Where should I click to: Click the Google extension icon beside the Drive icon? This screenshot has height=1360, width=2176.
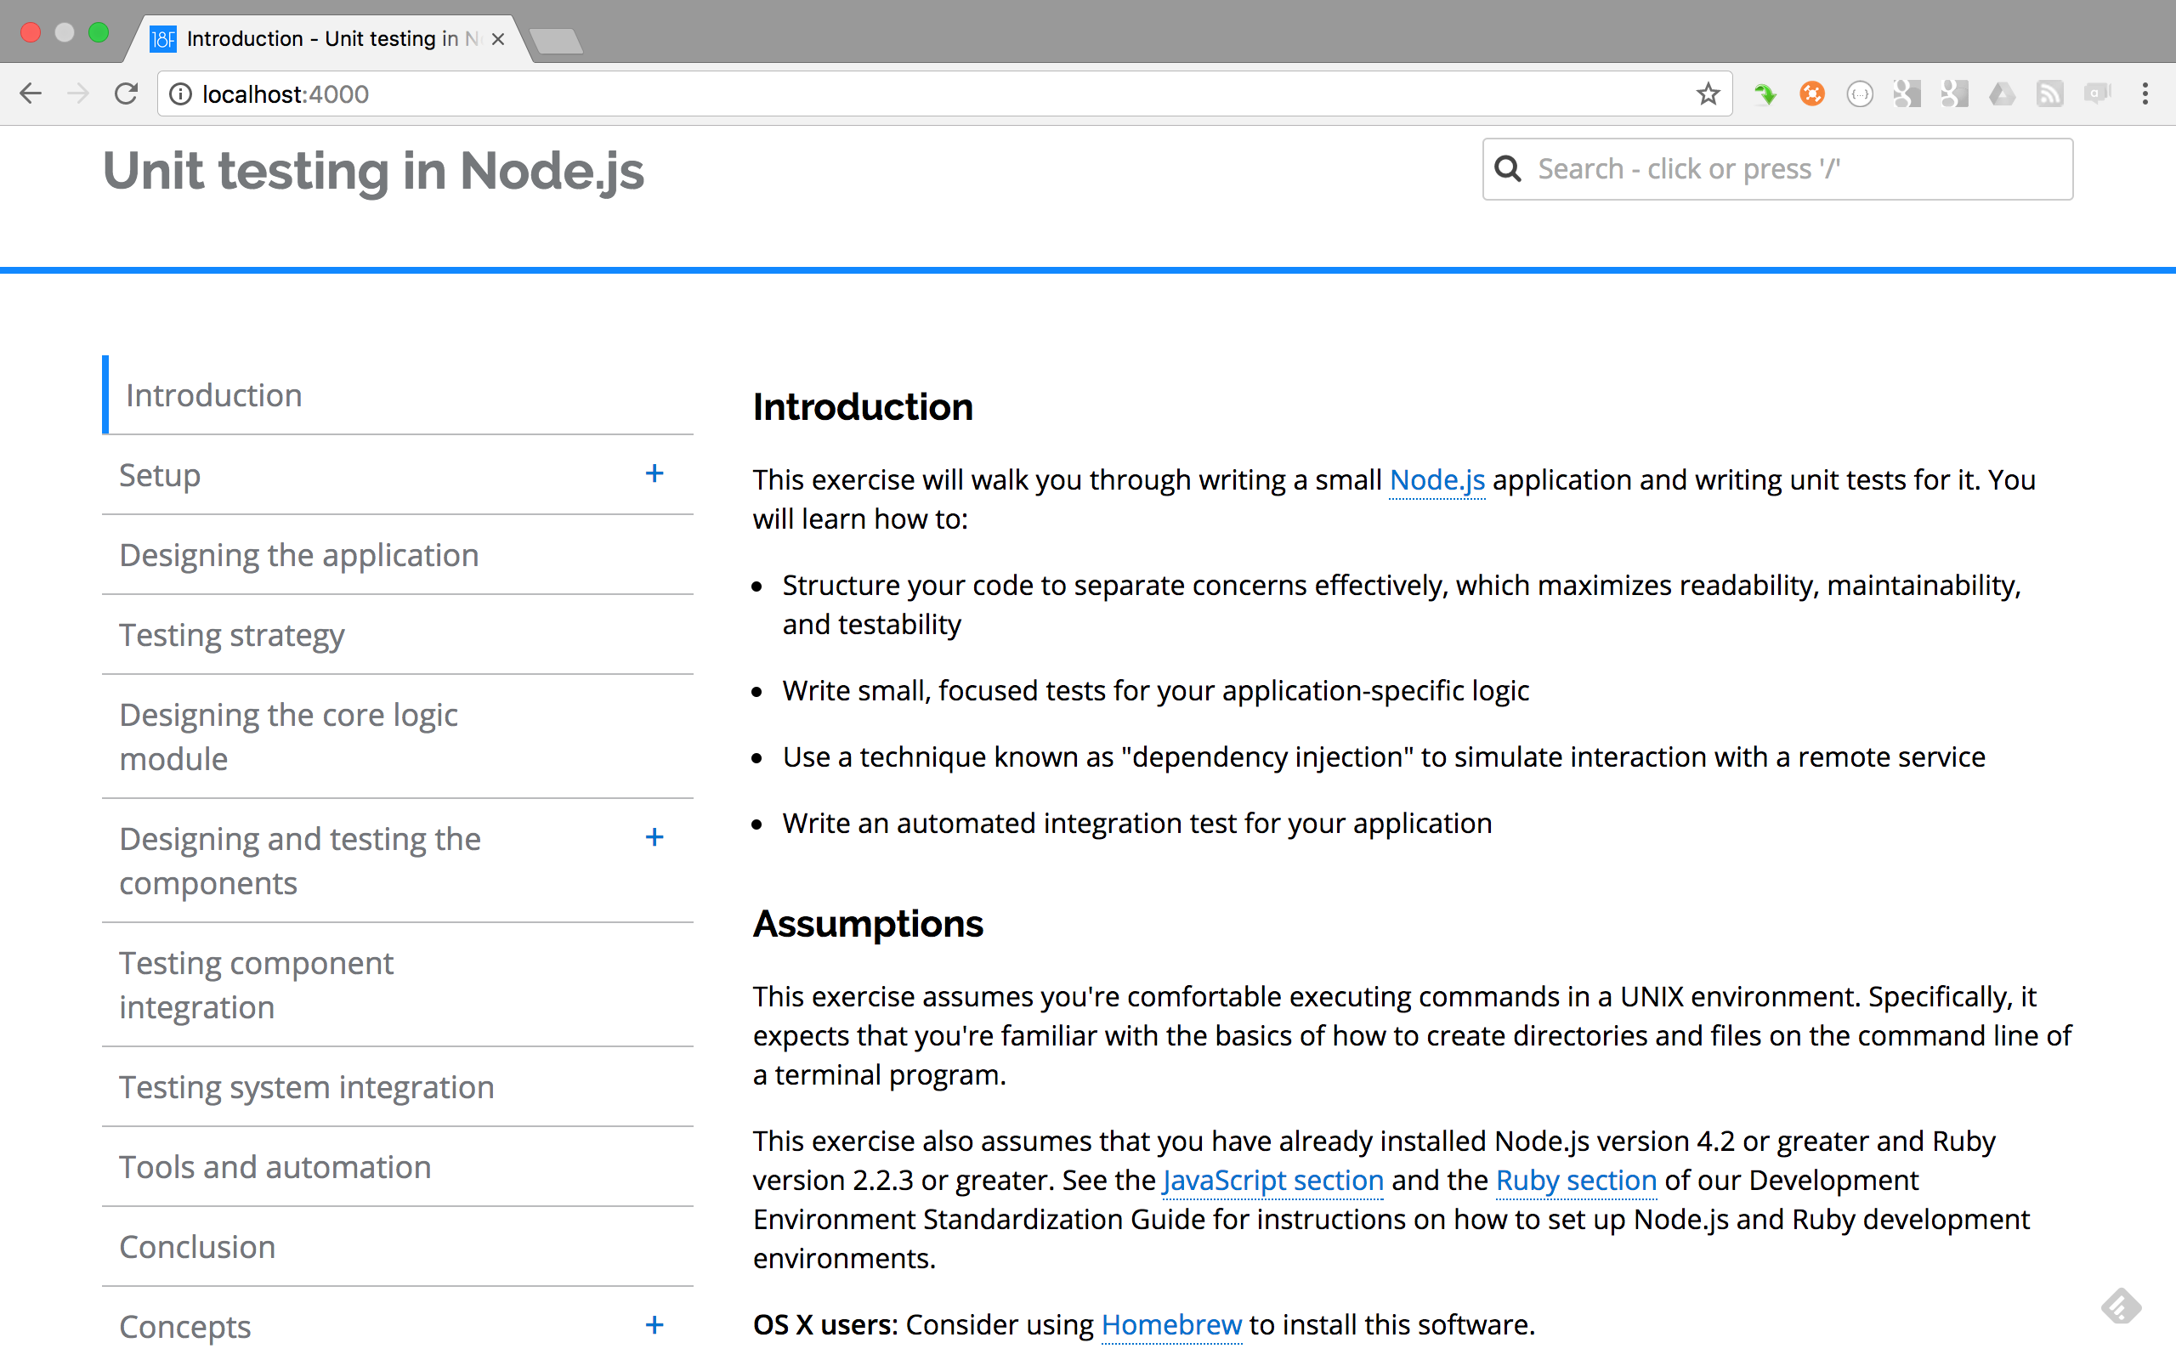[1955, 93]
